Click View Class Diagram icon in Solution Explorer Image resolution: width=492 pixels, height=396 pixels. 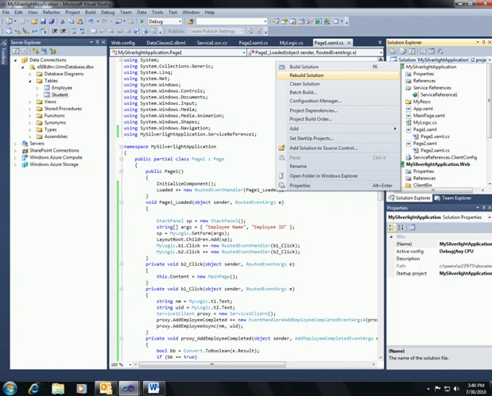tap(440, 51)
